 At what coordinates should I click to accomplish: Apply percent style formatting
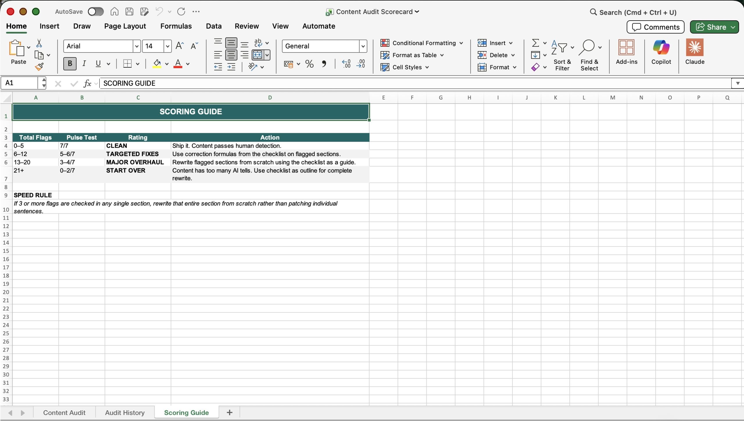309,64
